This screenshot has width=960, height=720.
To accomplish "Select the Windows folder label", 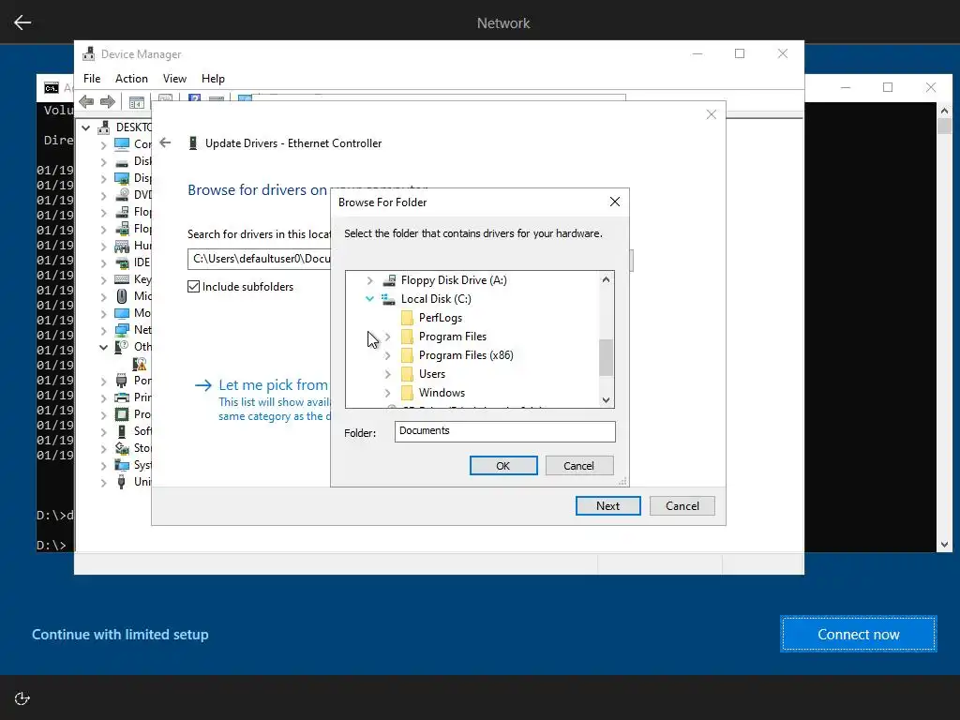I will 442,393.
